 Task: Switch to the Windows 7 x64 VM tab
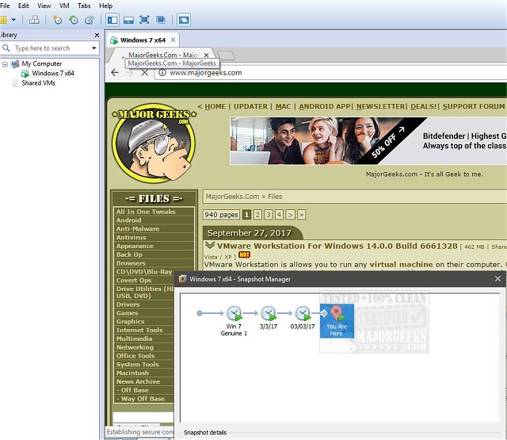(143, 40)
